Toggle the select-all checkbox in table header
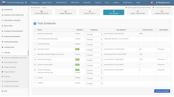This screenshot has width=174, height=97. pyautogui.click(x=35, y=30)
